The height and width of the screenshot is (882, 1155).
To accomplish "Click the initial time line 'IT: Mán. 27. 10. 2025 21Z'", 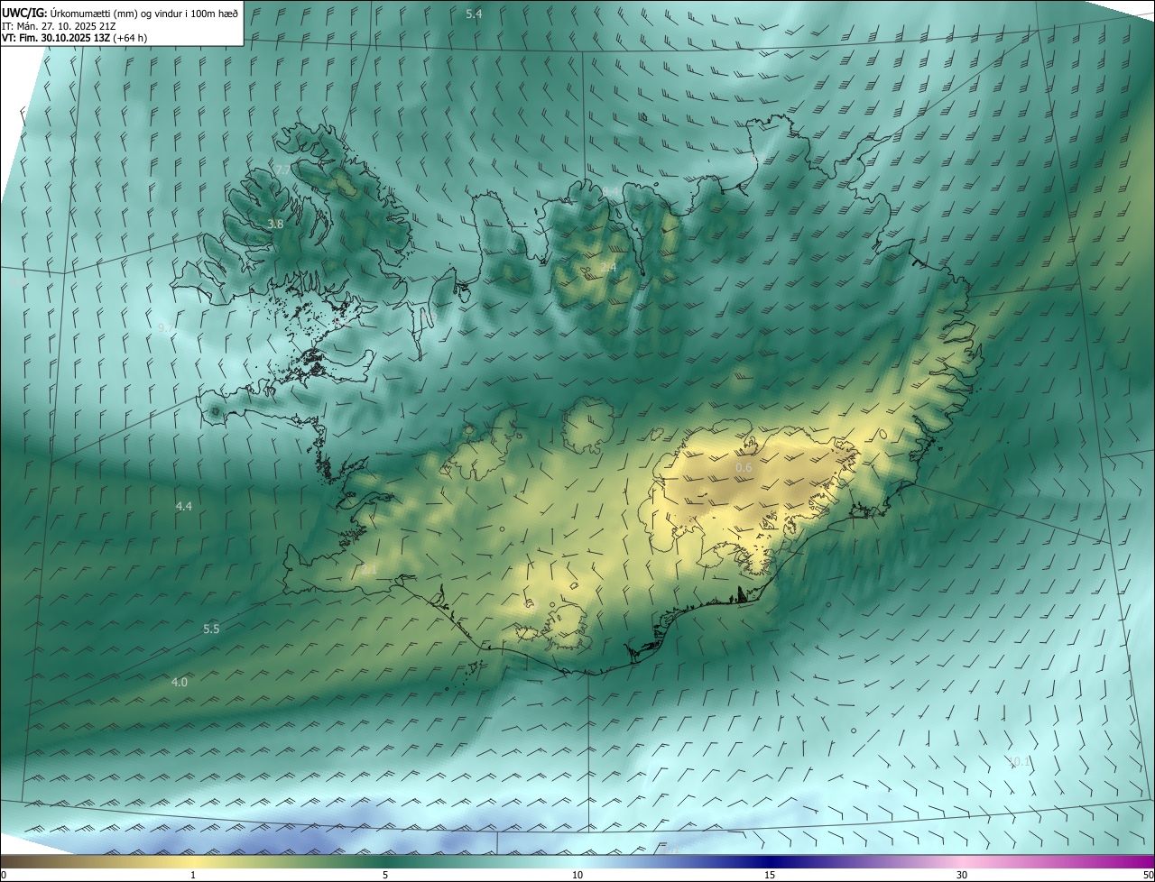I will tap(59, 26).
